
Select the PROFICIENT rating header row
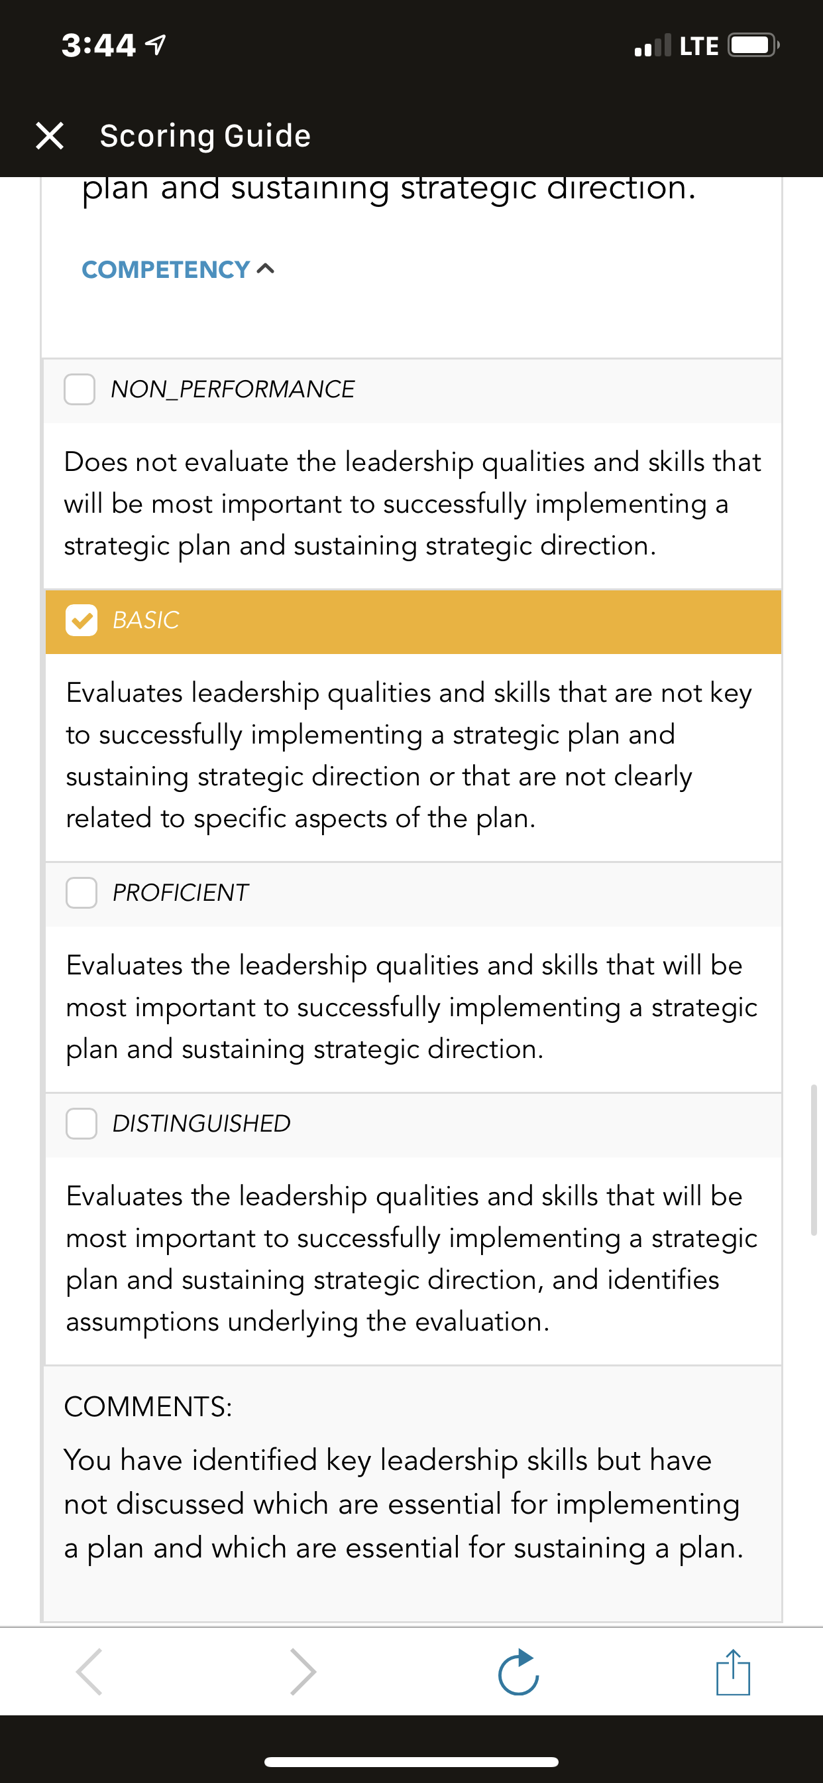pyautogui.click(x=413, y=893)
